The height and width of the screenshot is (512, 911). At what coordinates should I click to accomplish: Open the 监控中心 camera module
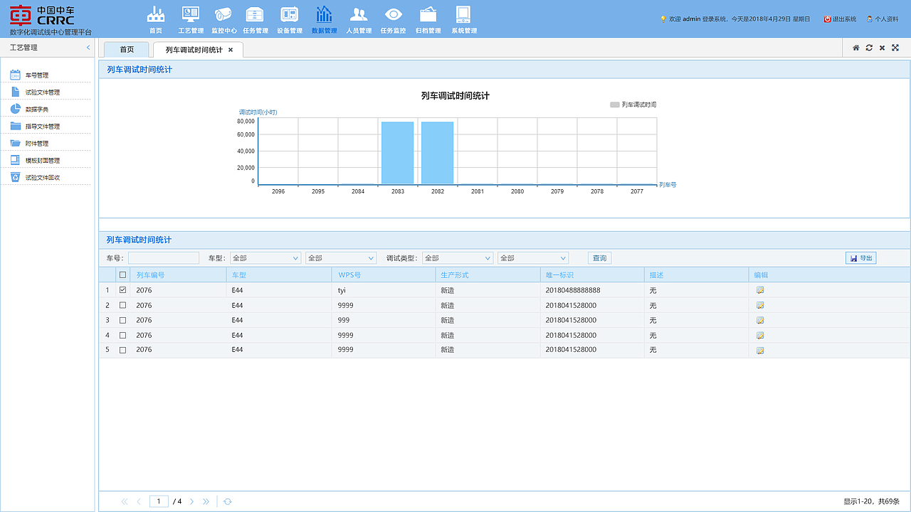click(223, 19)
